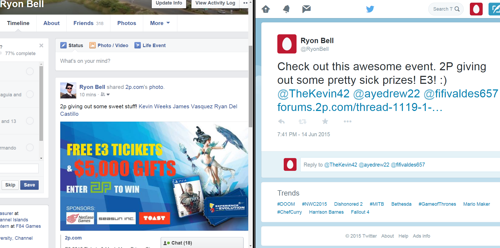The image size is (500, 248).
Task: Open the #DOOM trend
Action: pos(286,204)
